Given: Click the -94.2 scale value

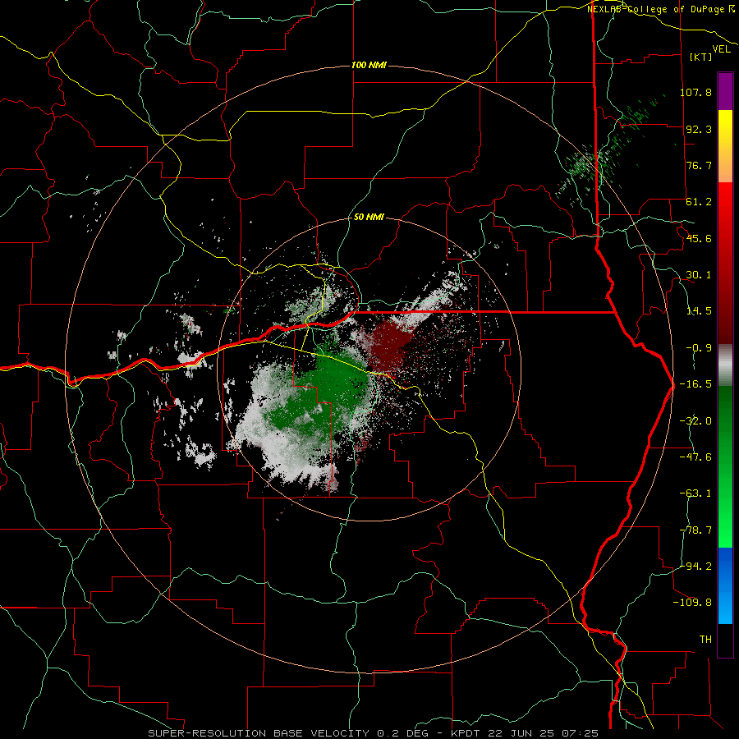Looking at the screenshot, I should 695,566.
